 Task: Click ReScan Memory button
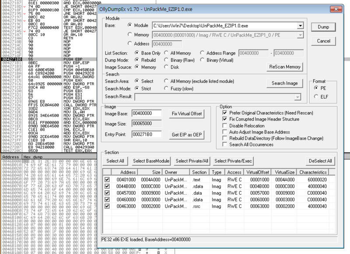point(285,67)
